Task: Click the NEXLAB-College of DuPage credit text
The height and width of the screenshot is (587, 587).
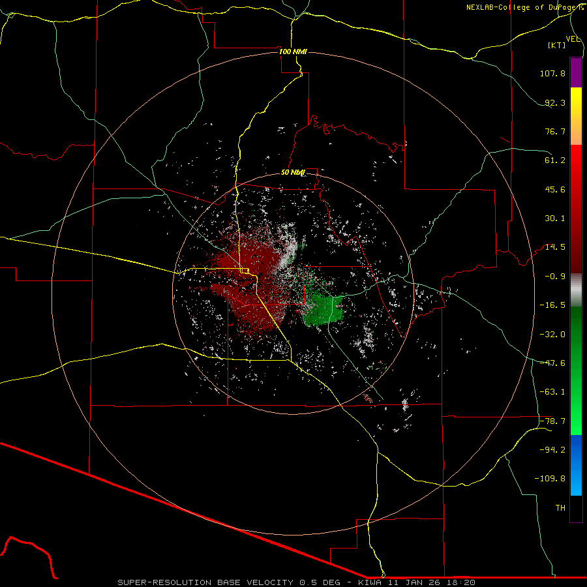Action: coord(524,7)
